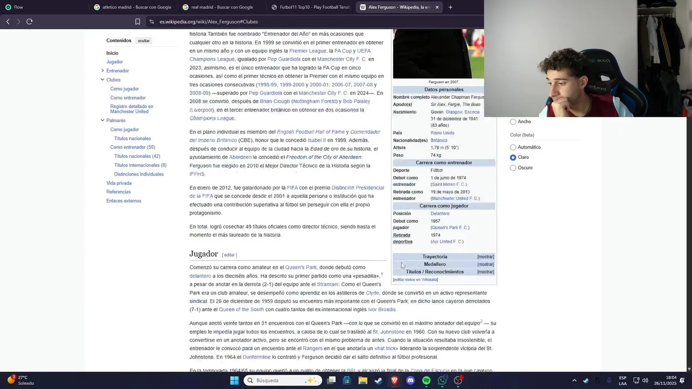Open WhatsApp from the taskbar

click(442, 380)
